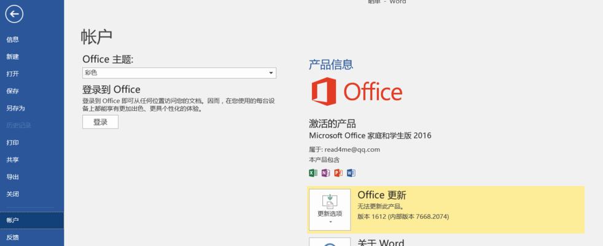Image resolution: width=603 pixels, height=246 pixels.
Task: Click the 登录 button
Action: [x=100, y=122]
